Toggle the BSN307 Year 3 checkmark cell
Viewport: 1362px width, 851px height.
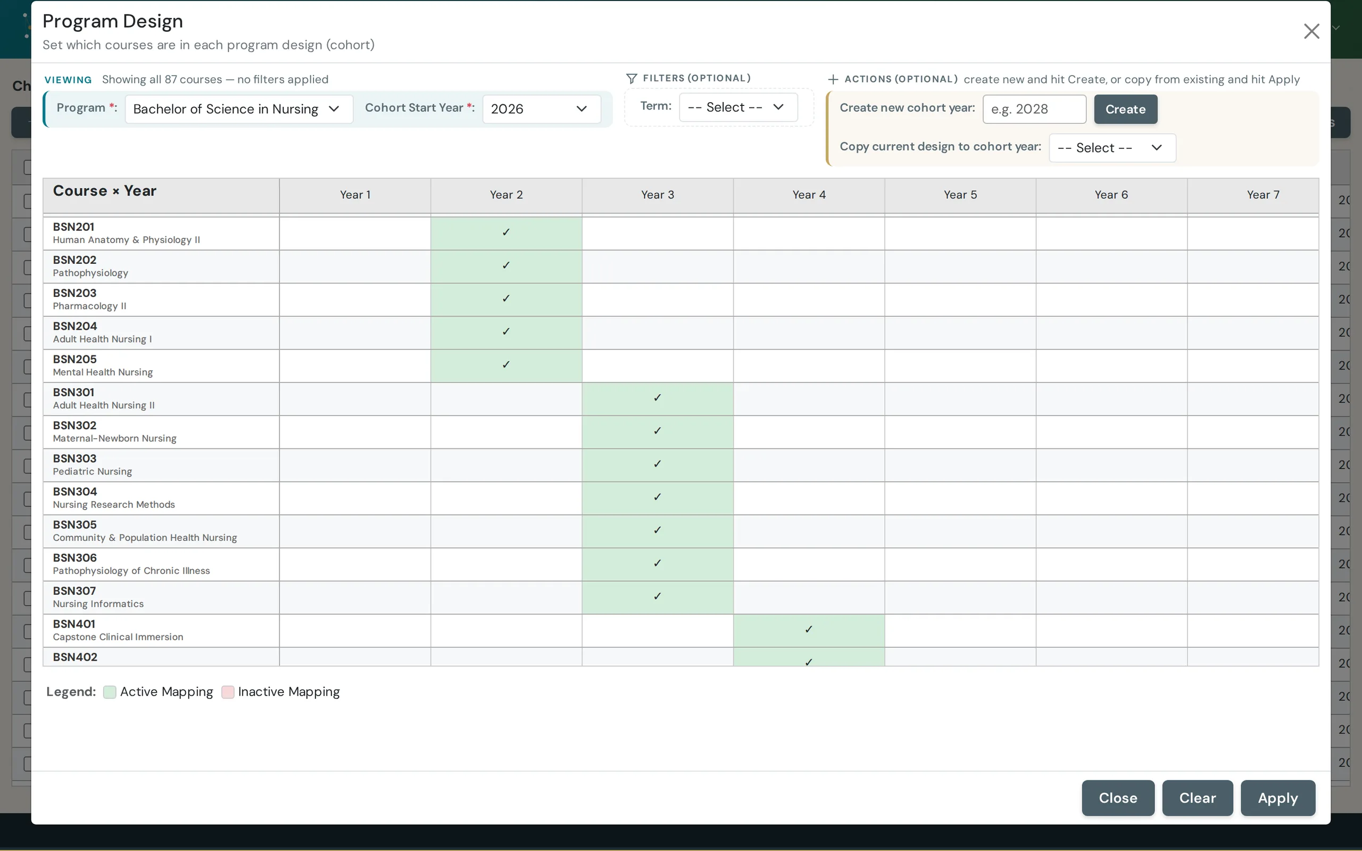(658, 597)
